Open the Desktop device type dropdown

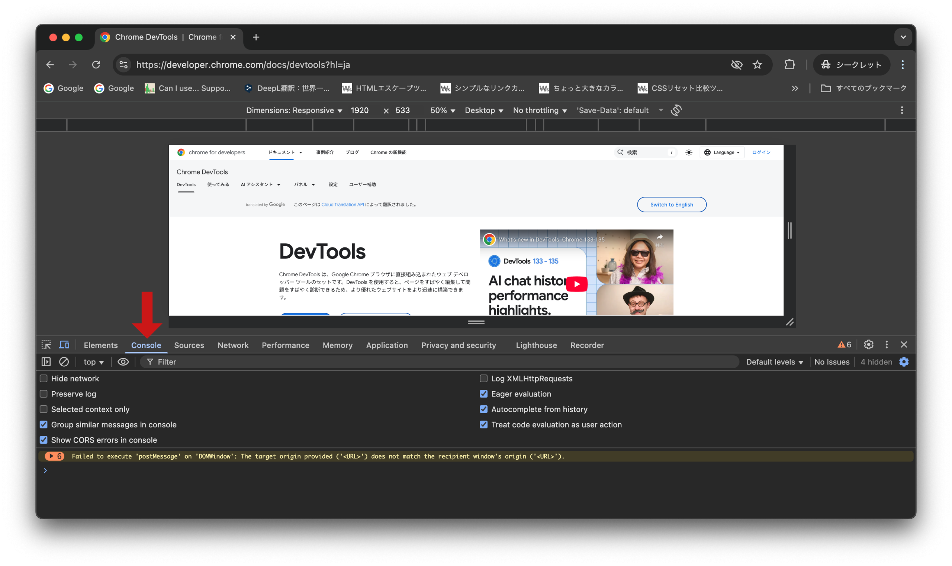coord(484,110)
